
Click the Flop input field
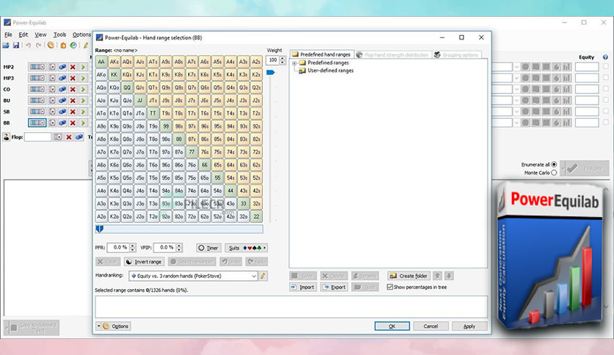37,137
